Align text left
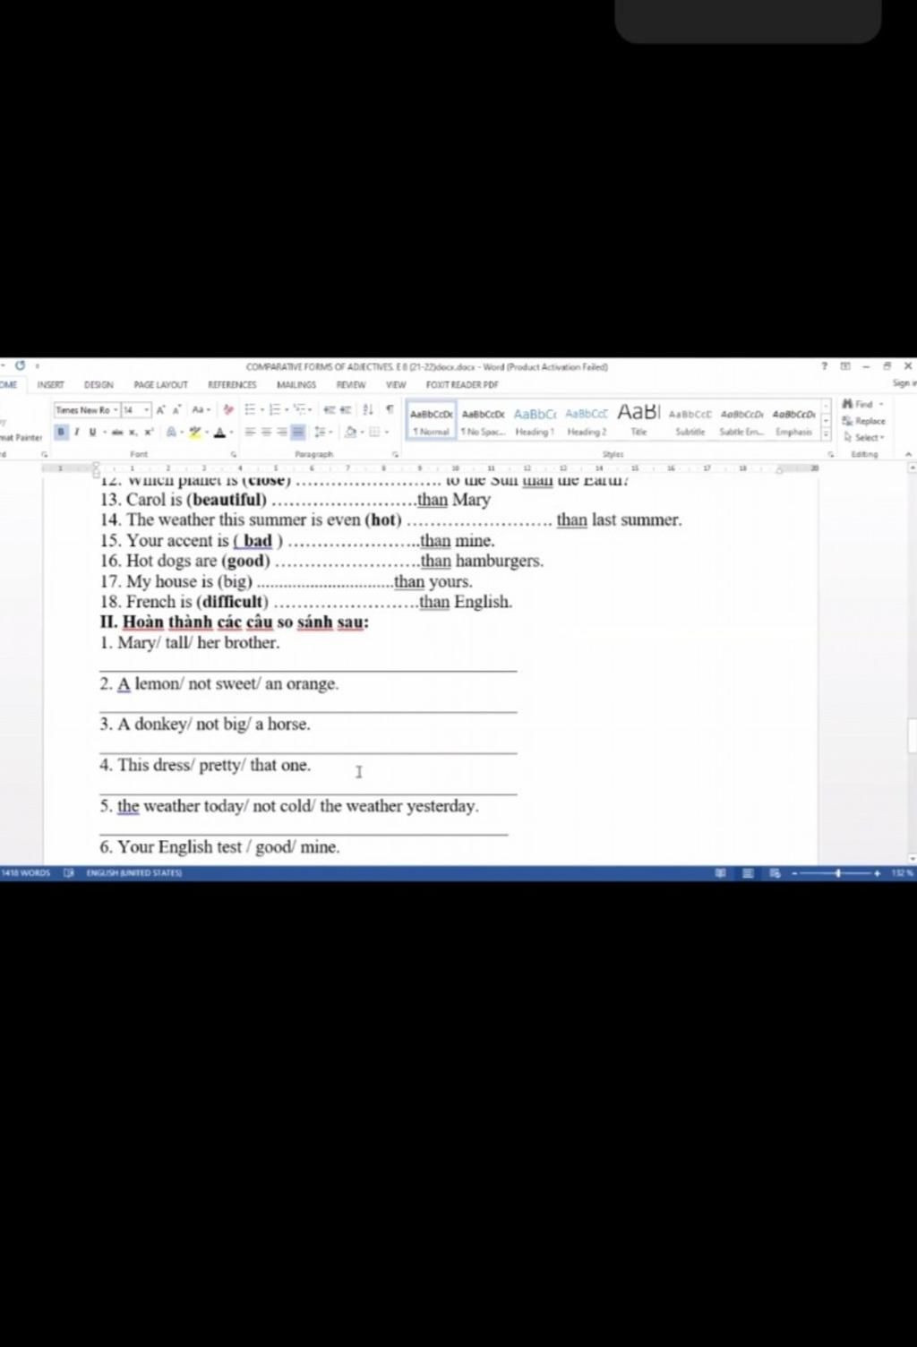 click(x=251, y=432)
